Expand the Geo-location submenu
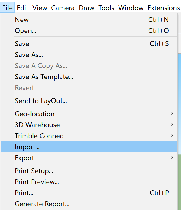The height and width of the screenshot is (210, 181). point(89,114)
